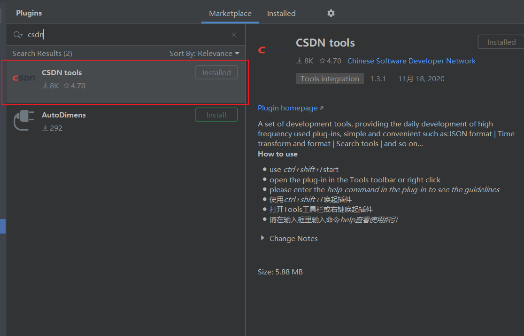Click the CSDN logo in results list

24,78
